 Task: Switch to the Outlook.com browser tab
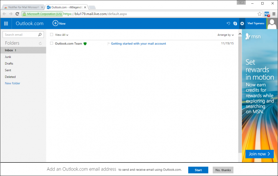(x=66, y=7)
